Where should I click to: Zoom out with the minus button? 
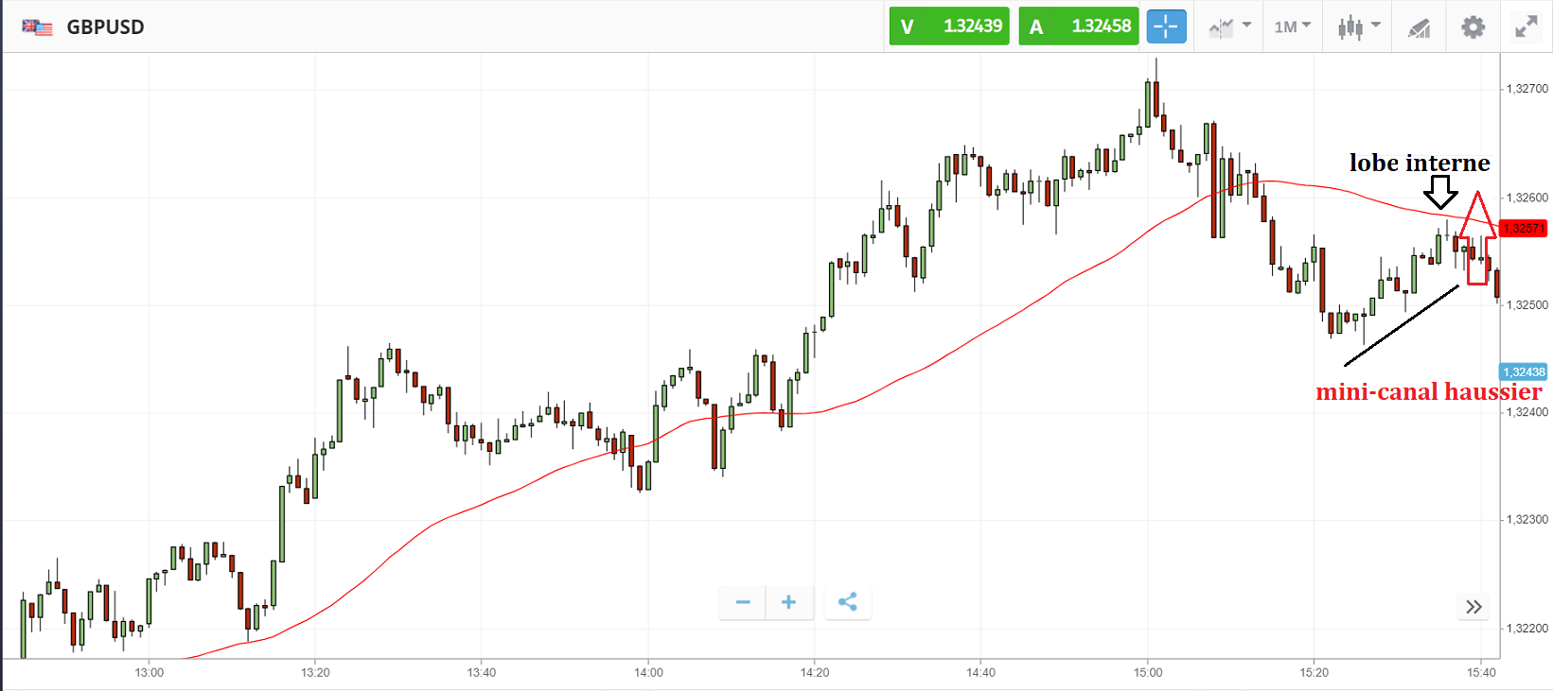click(x=743, y=602)
